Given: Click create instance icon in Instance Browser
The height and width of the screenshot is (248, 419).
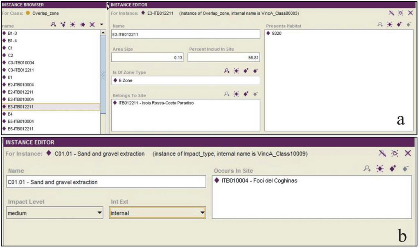Looking at the screenshot, I should click(72, 25).
